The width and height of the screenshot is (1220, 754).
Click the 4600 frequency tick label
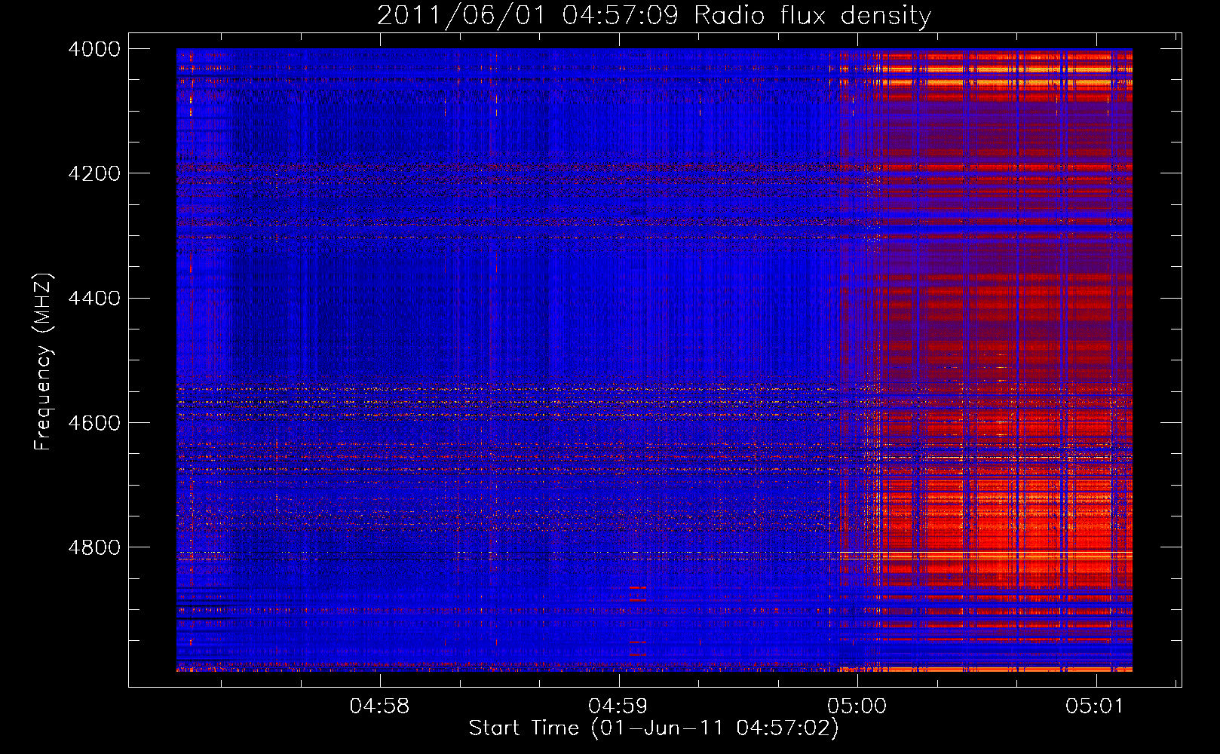(x=94, y=423)
